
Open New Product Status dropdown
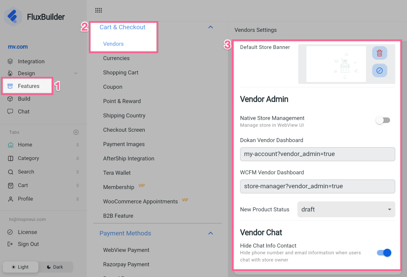[x=346, y=209]
